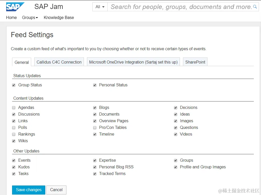Enable Polls content updates
The height and width of the screenshot is (195, 261).
tap(14, 128)
